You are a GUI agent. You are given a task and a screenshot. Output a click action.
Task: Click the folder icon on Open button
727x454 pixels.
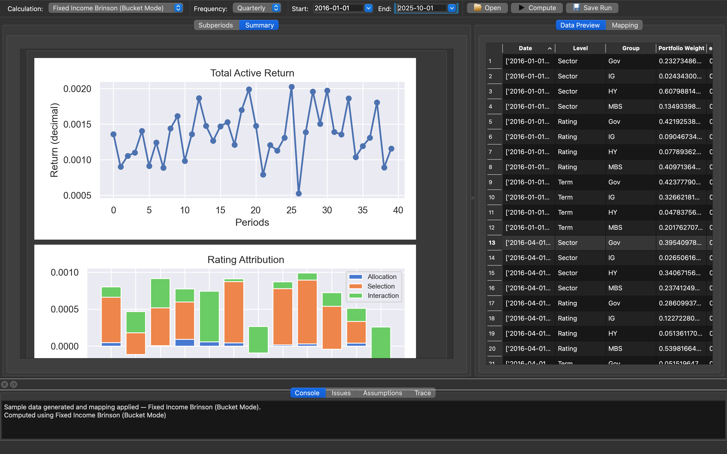click(477, 8)
